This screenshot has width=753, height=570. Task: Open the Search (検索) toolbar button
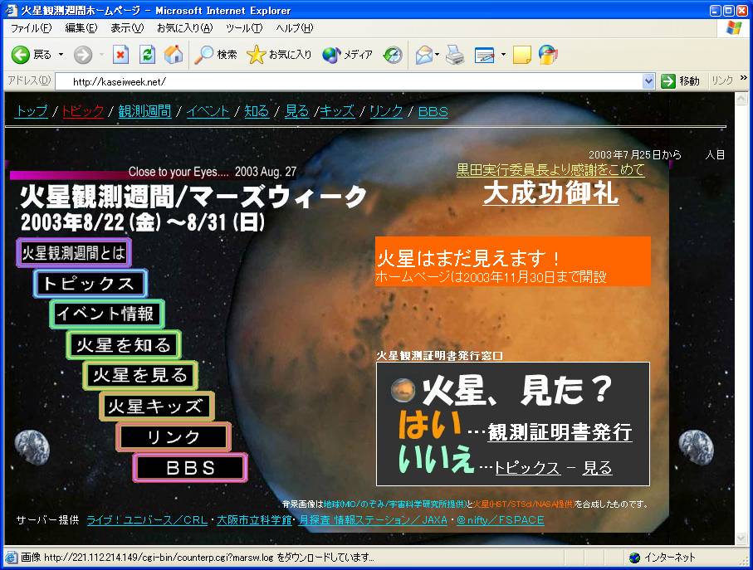[216, 55]
